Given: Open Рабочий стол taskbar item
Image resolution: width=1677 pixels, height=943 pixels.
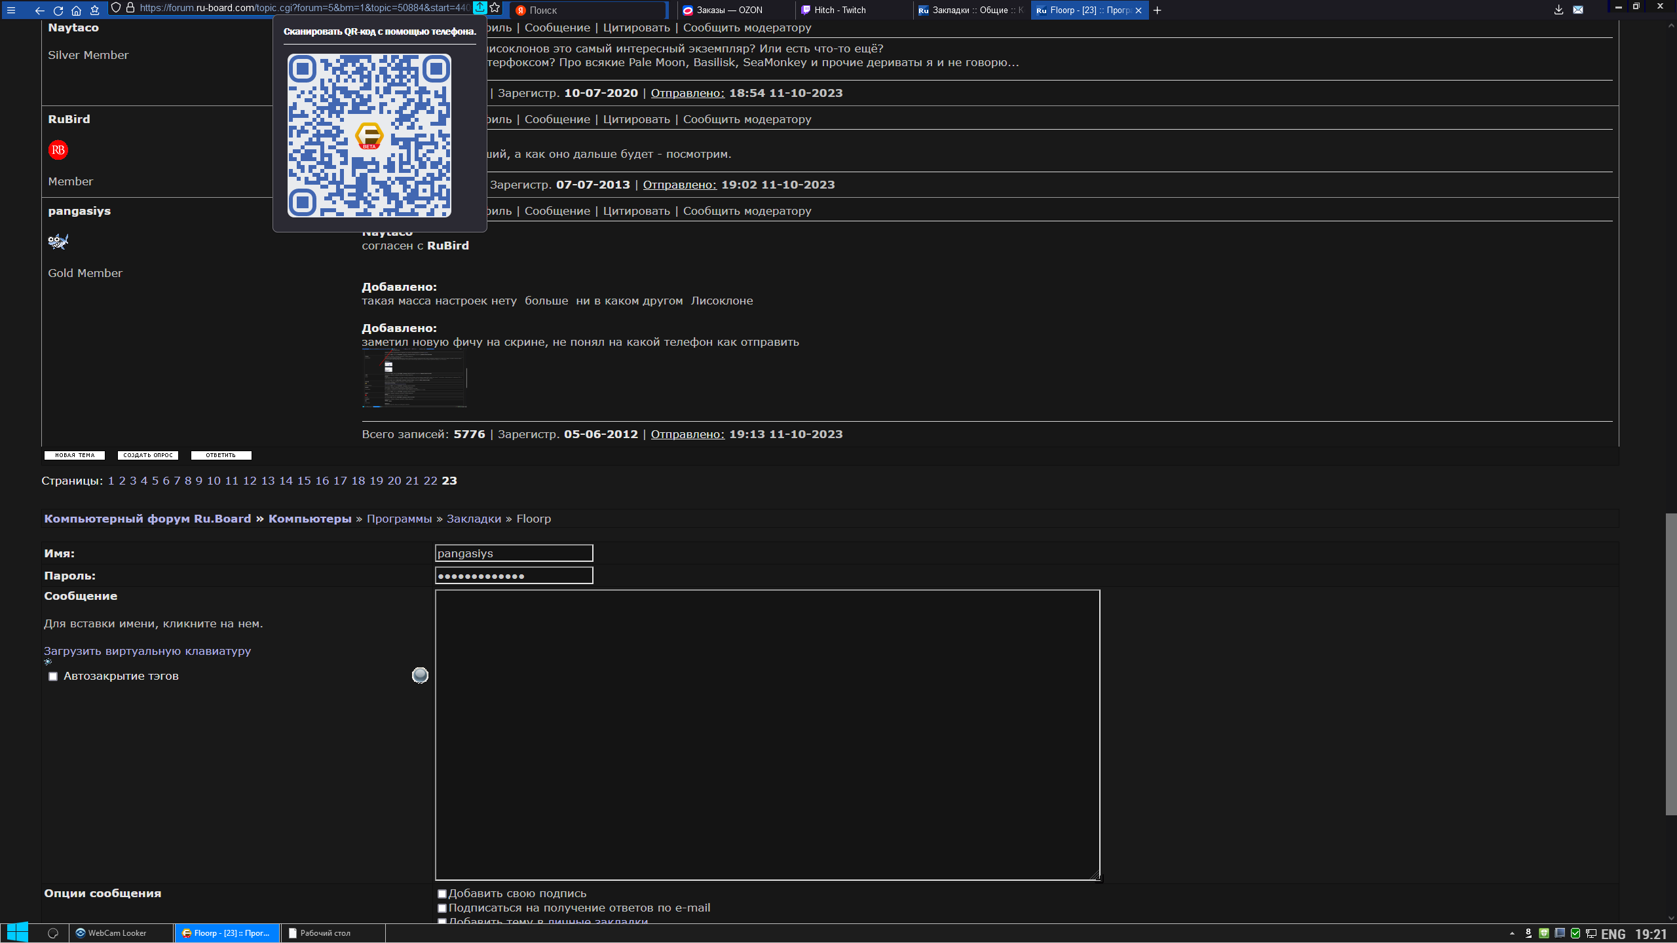Looking at the screenshot, I should (333, 933).
